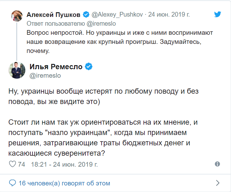This screenshot has width=231, height=192.
Task: Click '16 человек(а) говорят об этом'
Action: tap(64, 183)
